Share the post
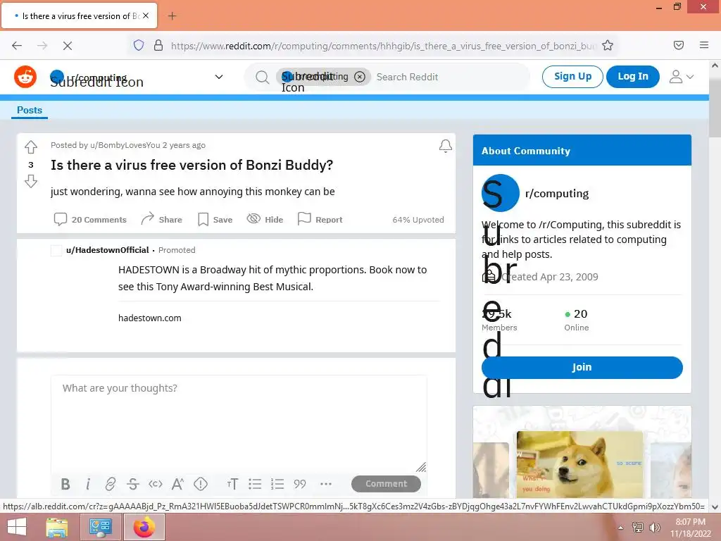 pos(161,220)
